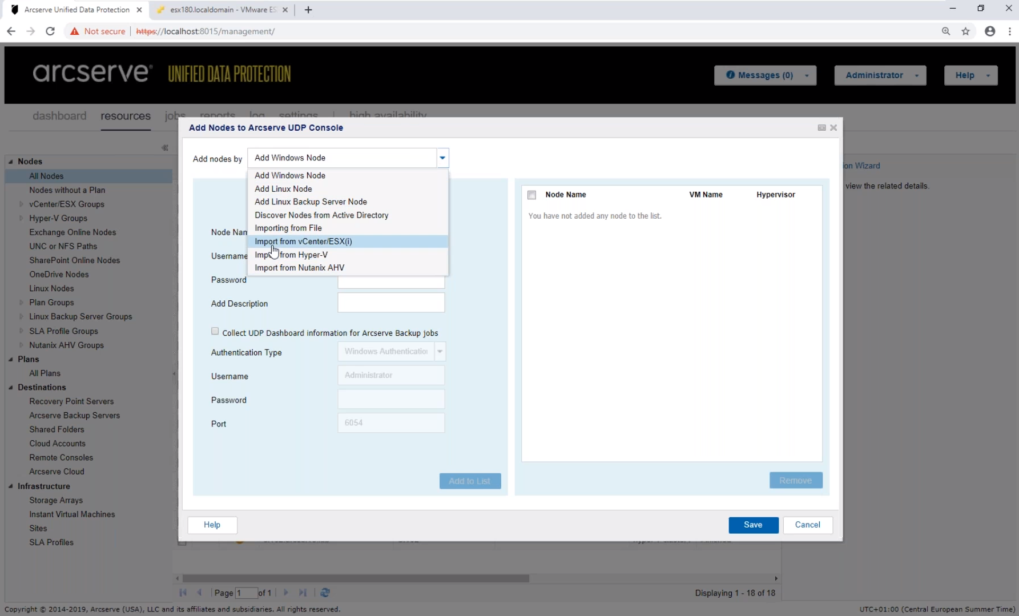Open the Chrome profile icon
The height and width of the screenshot is (616, 1019).
coord(990,31)
